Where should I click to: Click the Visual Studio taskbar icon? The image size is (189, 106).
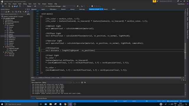tap(70, 104)
